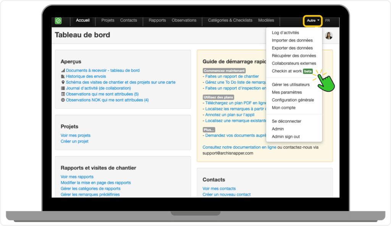Click the list icon beside Observations qui me sont attribuées
391x226 pixels.
pyautogui.click(x=63, y=94)
